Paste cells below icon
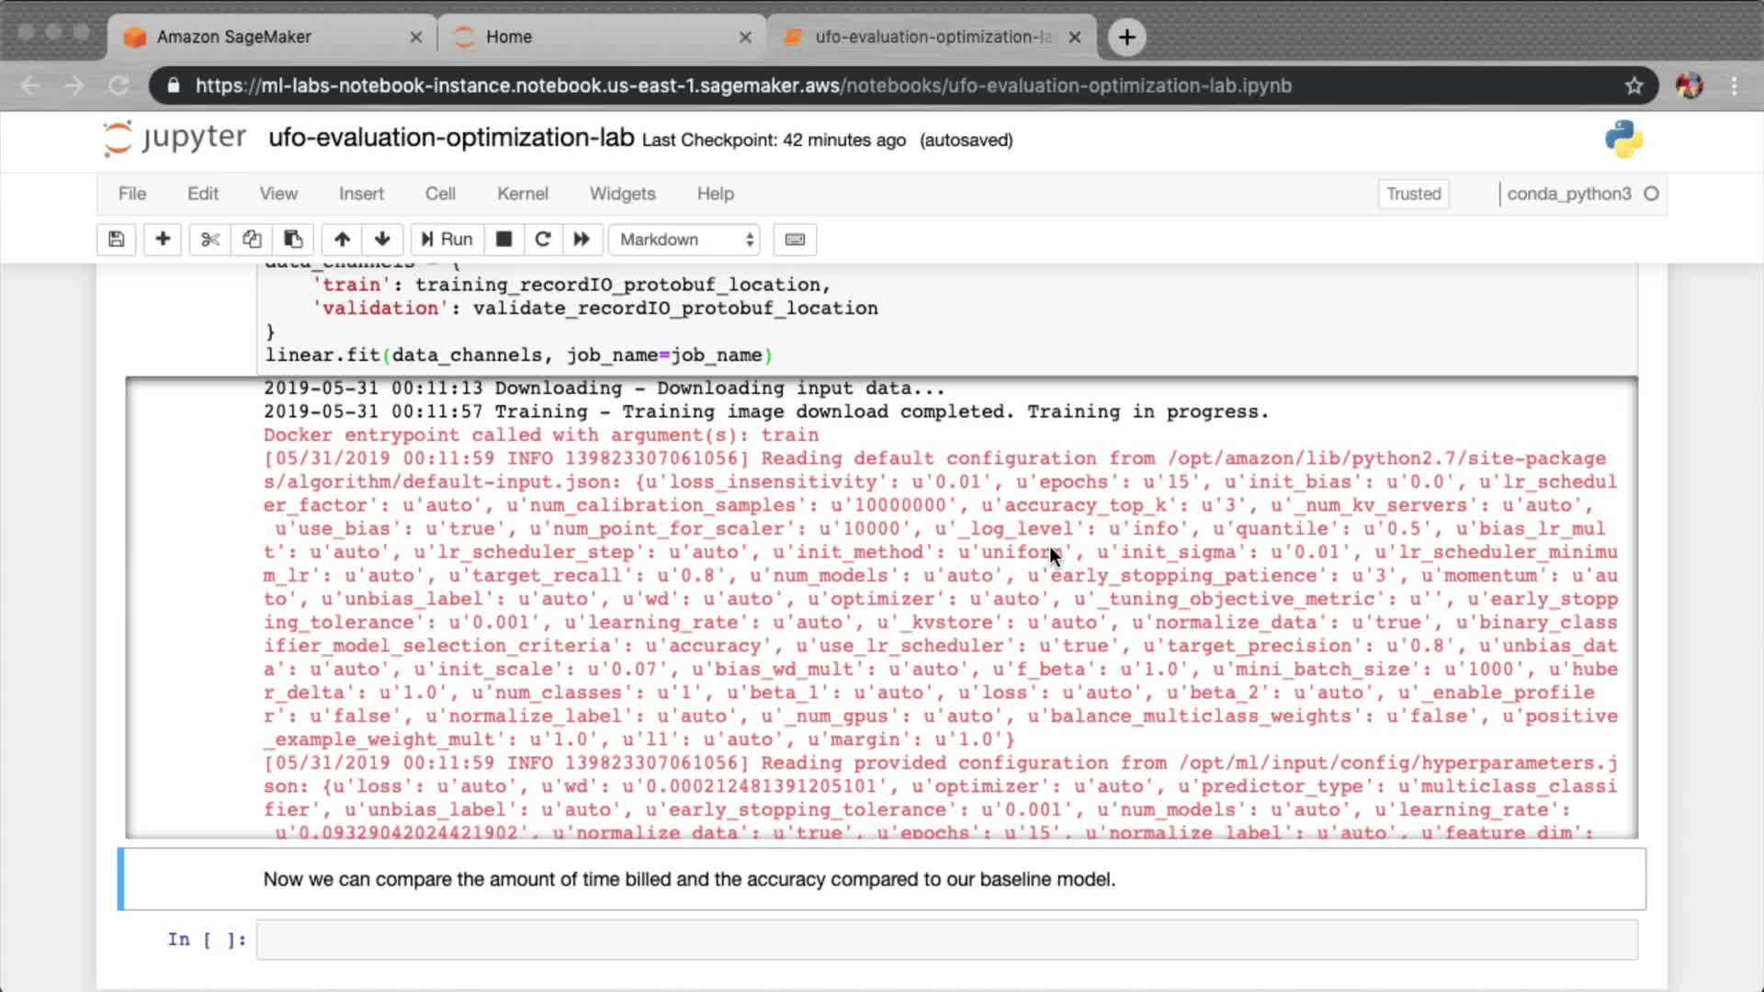1764x992 pixels. pos(293,240)
